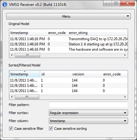Maximize the VMSG Receiver window
Viewport: 137px width, 140px height.
coord(116,3)
